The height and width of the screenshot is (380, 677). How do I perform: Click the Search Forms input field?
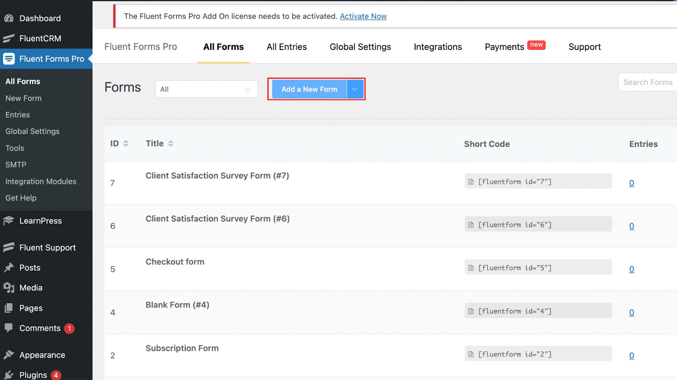(x=647, y=83)
